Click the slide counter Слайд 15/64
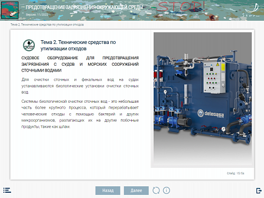This screenshot has height=198, width=264. pos(235,173)
